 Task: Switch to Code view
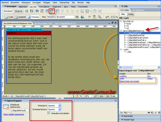[x=9, y=17]
